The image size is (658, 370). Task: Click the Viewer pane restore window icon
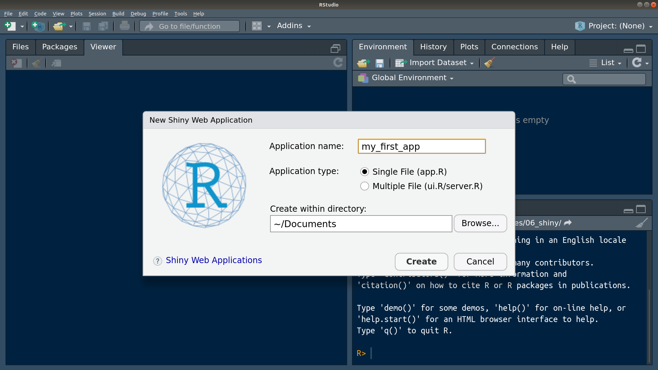pos(335,49)
